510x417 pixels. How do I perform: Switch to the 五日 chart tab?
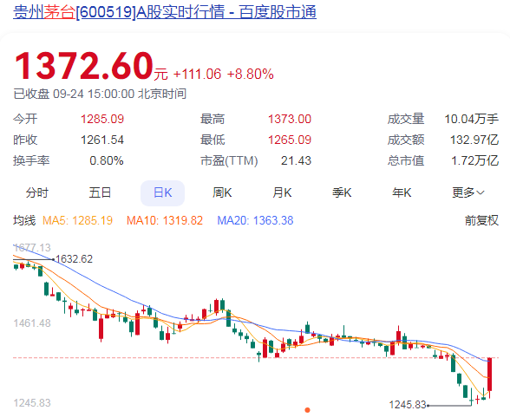point(100,192)
